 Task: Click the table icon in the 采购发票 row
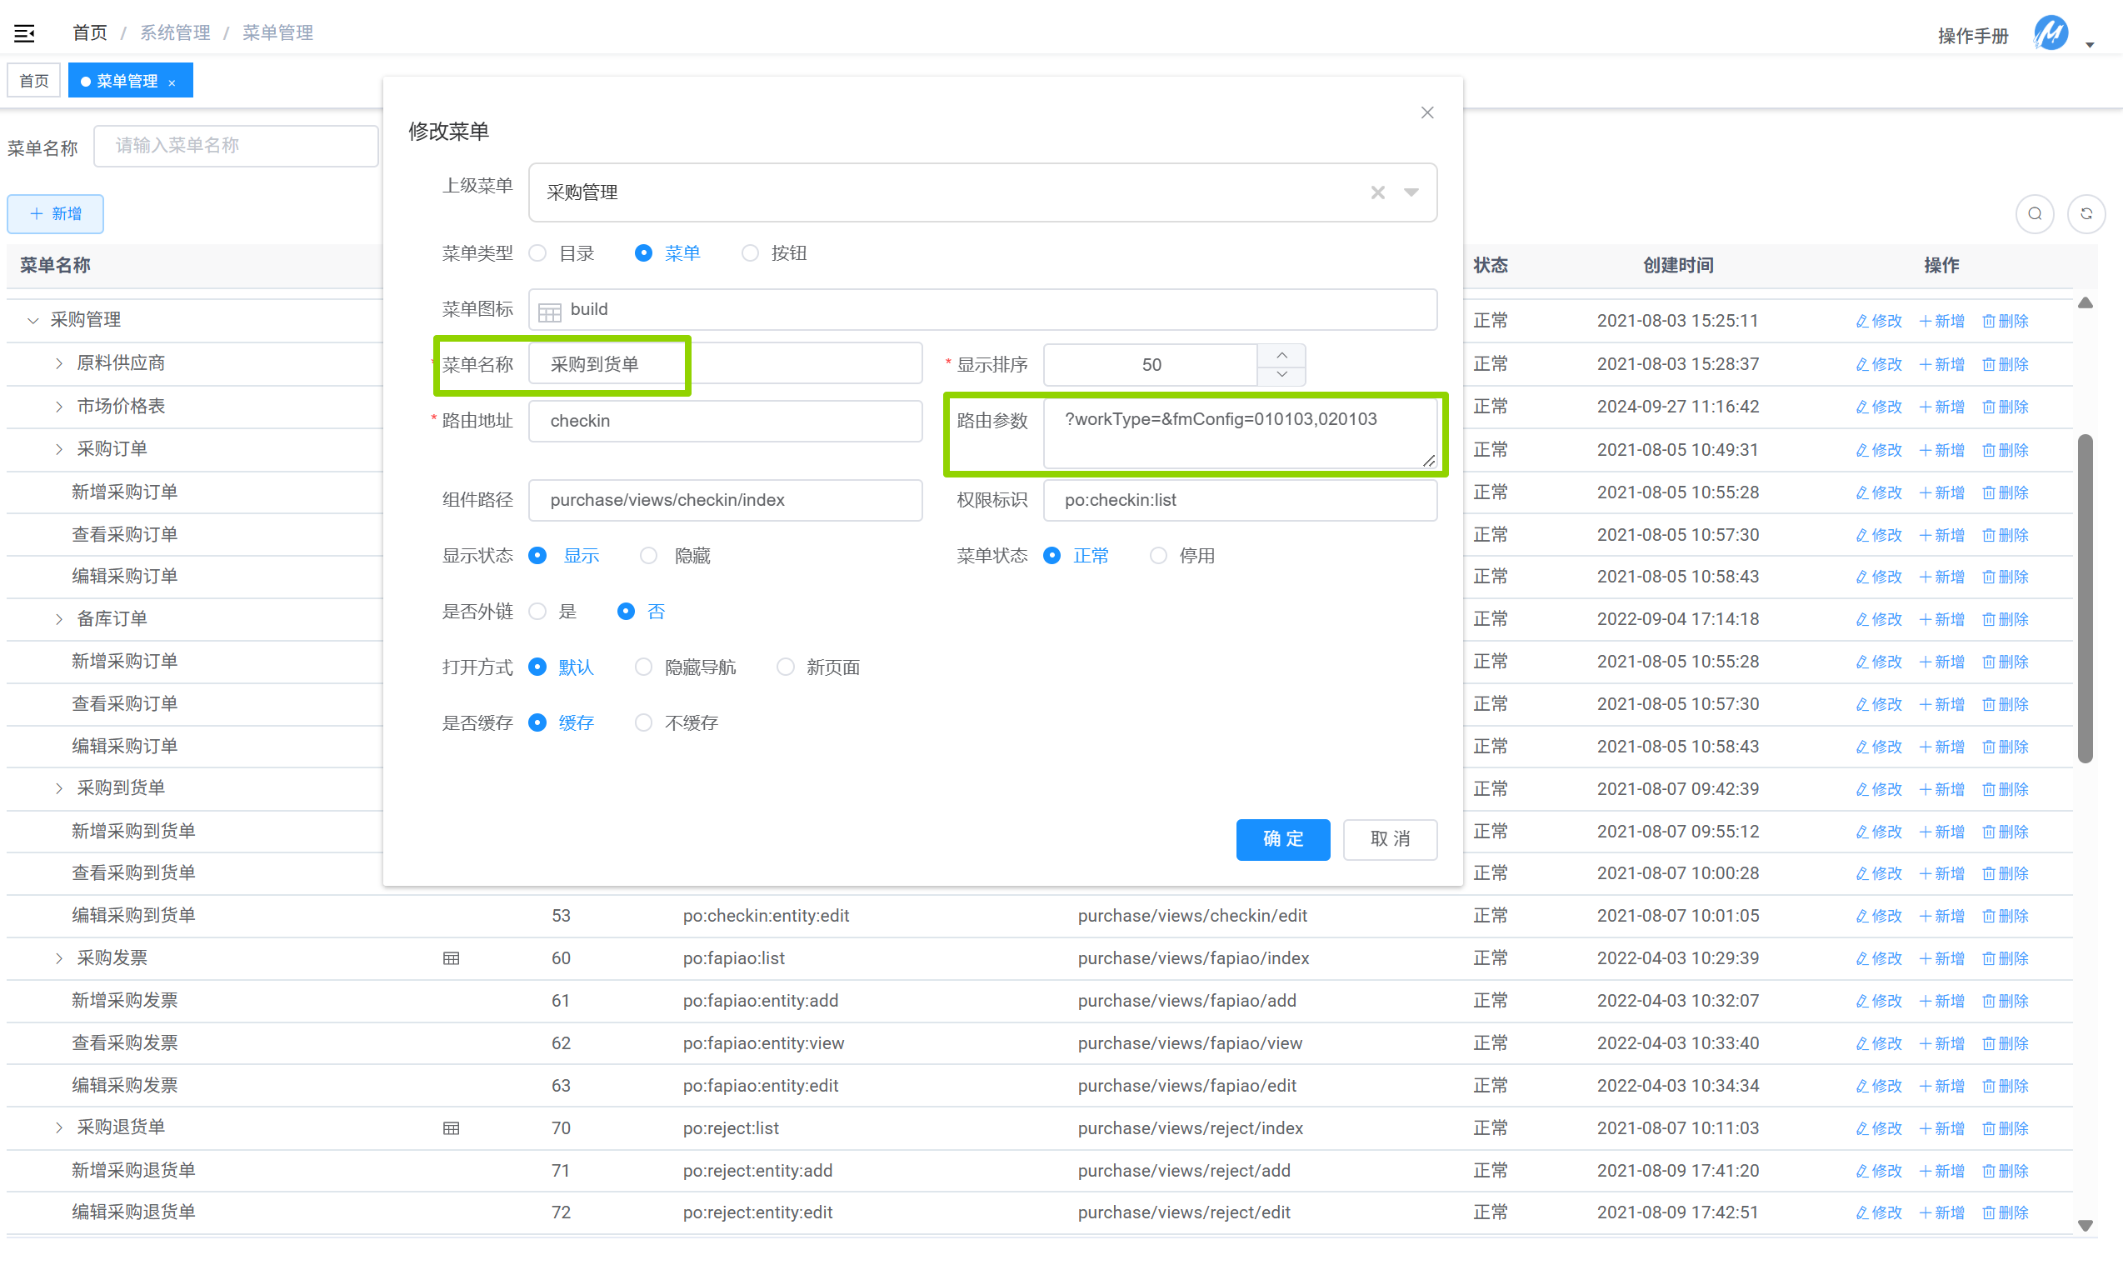click(451, 958)
